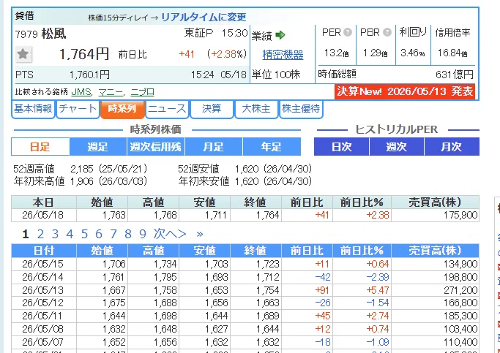500x353 pixels.
Task: Click the current price 1,764円
Action: click(x=84, y=54)
